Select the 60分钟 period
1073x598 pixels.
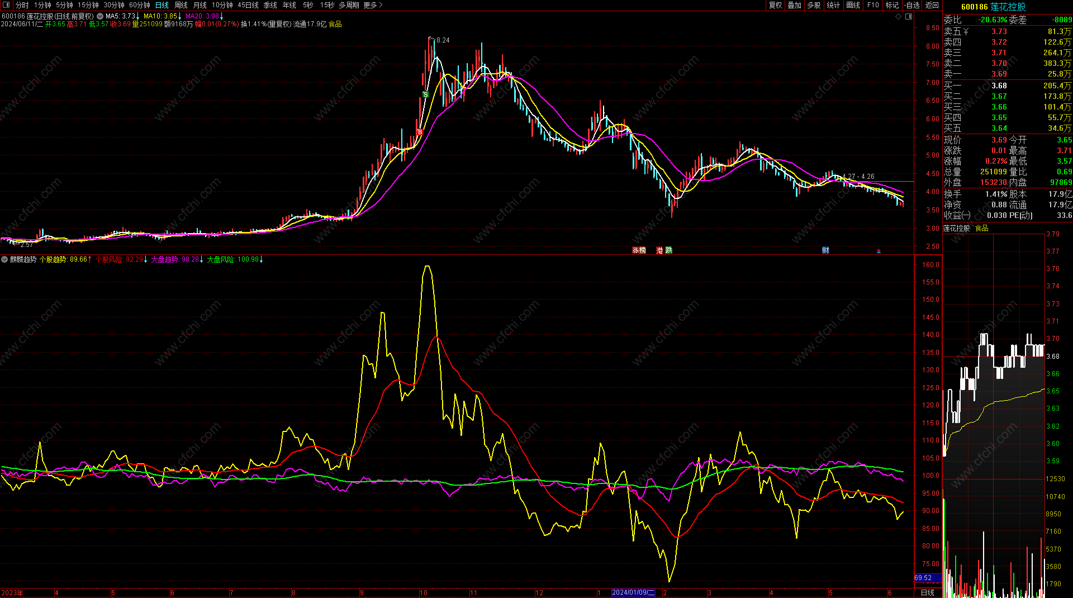coord(140,5)
